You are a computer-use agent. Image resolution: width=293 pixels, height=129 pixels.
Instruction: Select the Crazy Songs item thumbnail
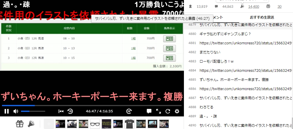[x=106, y=124]
